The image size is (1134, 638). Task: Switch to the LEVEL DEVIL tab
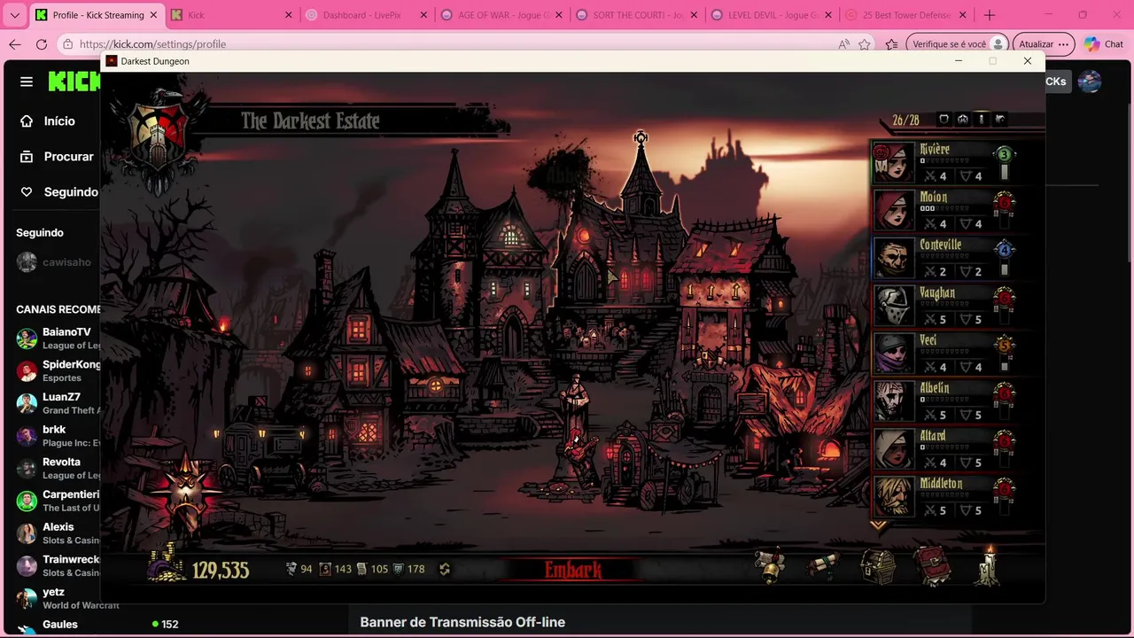(772, 15)
